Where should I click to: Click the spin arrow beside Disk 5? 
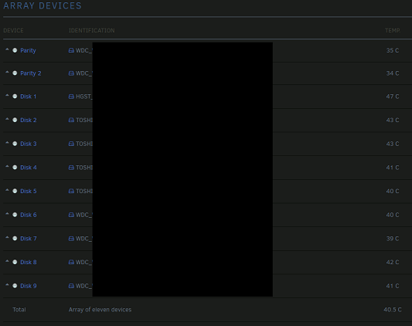pyautogui.click(x=7, y=190)
